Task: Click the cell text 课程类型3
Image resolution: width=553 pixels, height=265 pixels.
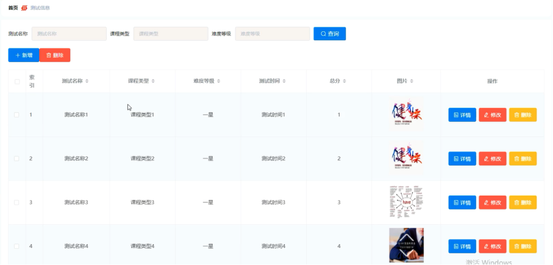Action: pos(143,202)
